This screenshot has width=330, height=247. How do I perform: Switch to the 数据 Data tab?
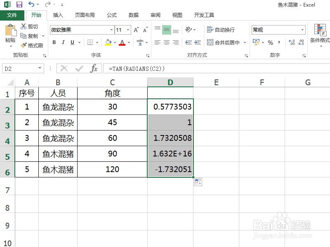click(x=133, y=15)
